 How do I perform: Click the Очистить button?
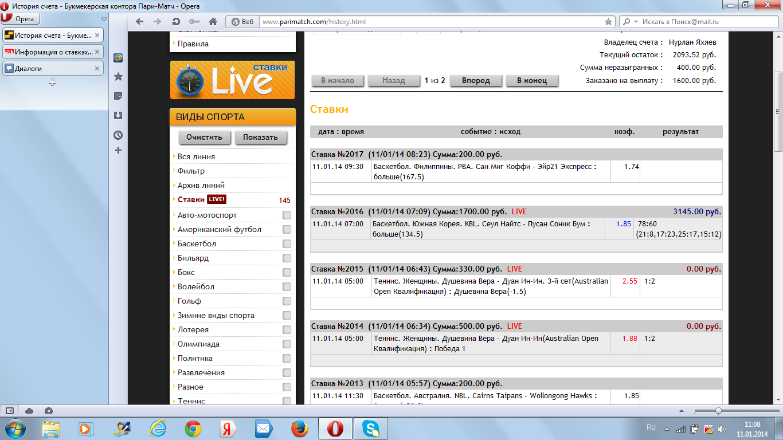204,137
